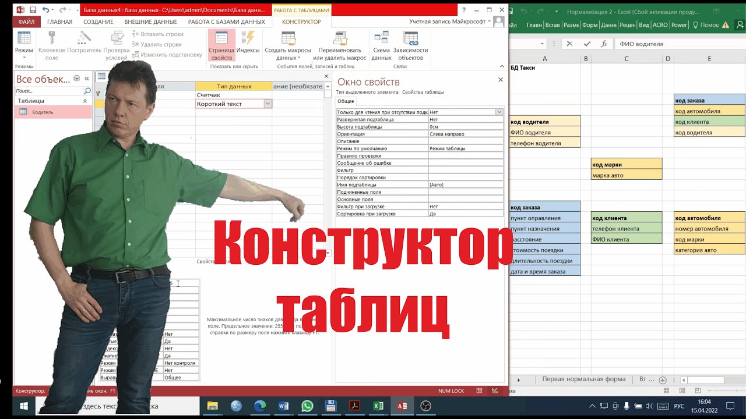Save the database with the floppy icon
Viewport: 746px width, 419px height.
[x=33, y=10]
